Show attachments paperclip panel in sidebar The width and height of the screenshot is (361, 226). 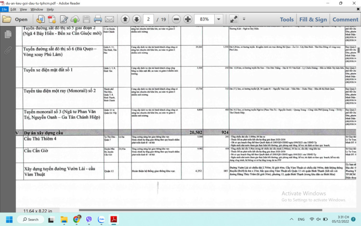tap(8, 51)
